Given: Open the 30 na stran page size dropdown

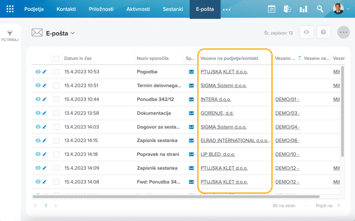Looking at the screenshot, I should tap(289, 206).
